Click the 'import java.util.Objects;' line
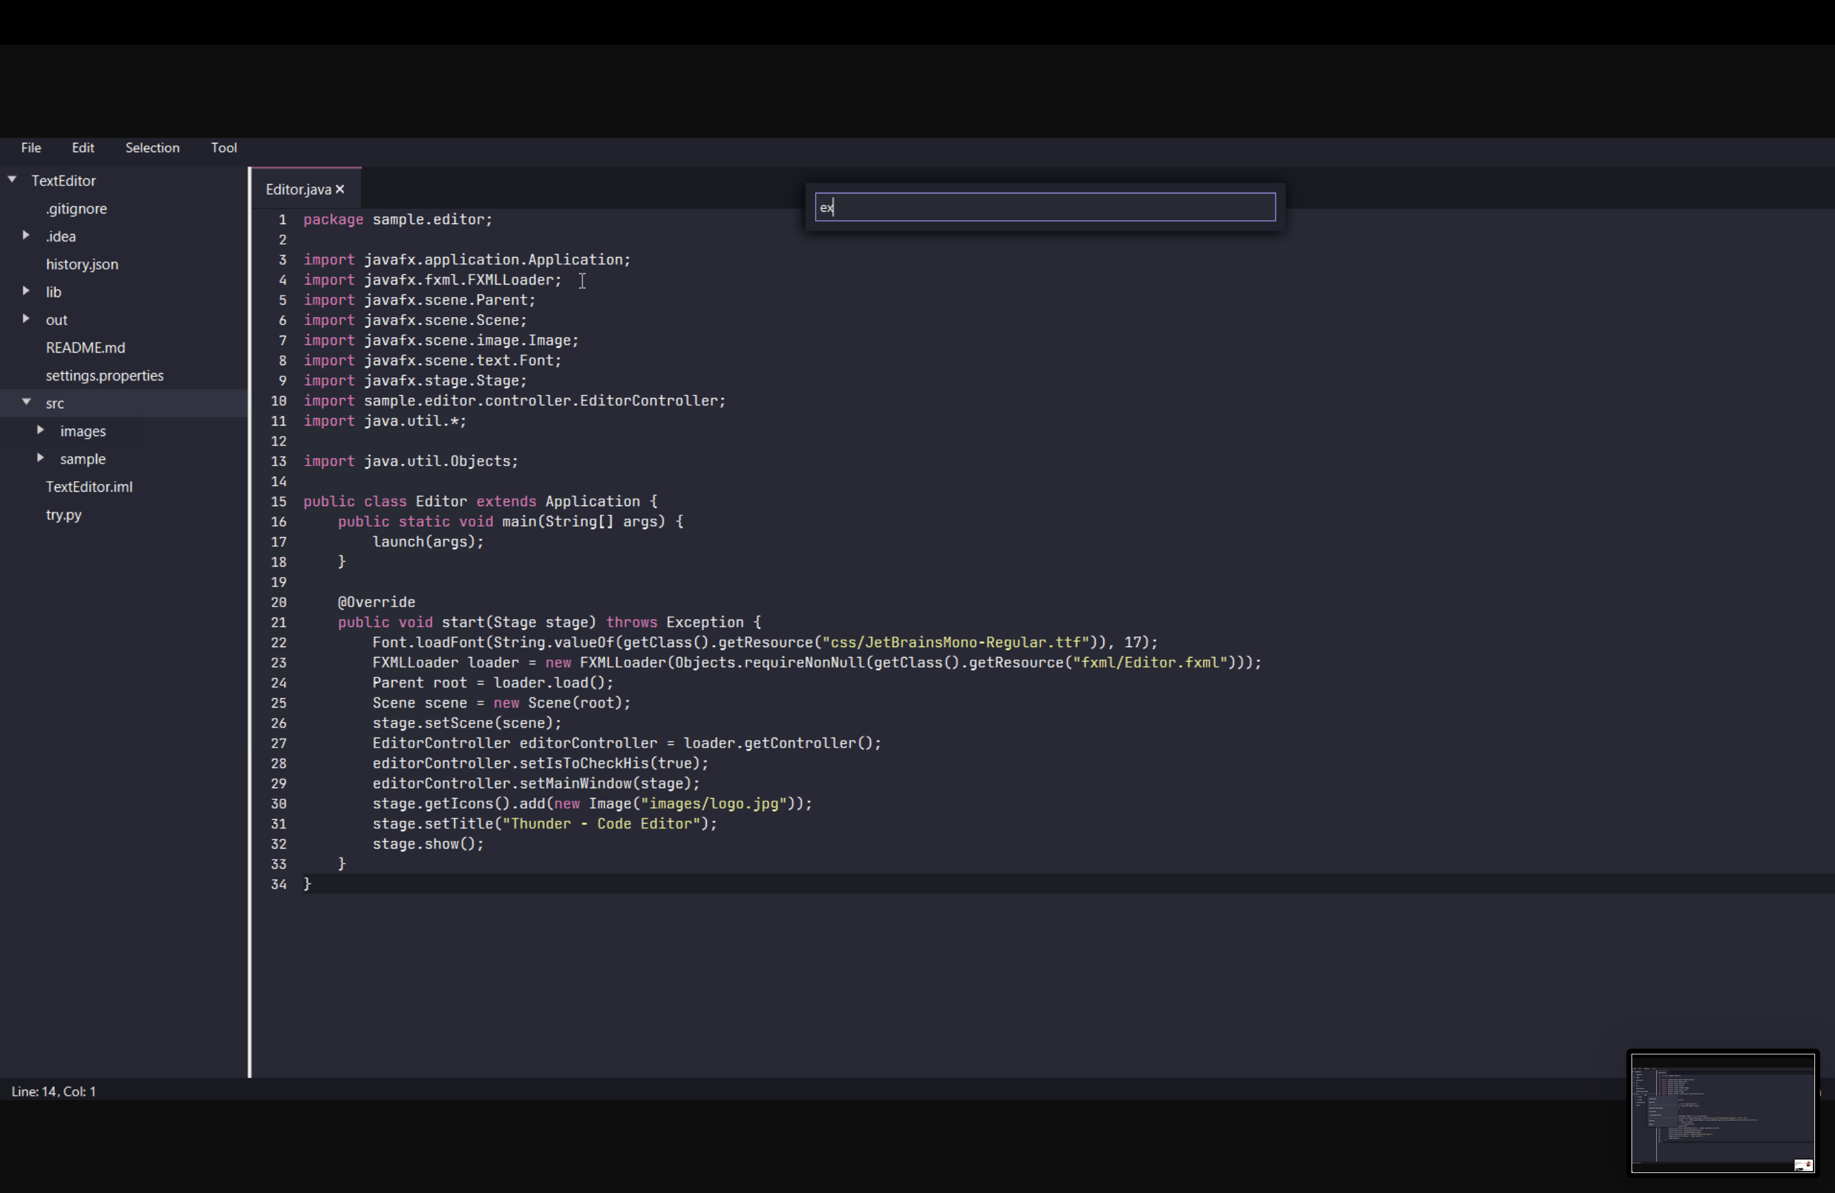 point(411,461)
